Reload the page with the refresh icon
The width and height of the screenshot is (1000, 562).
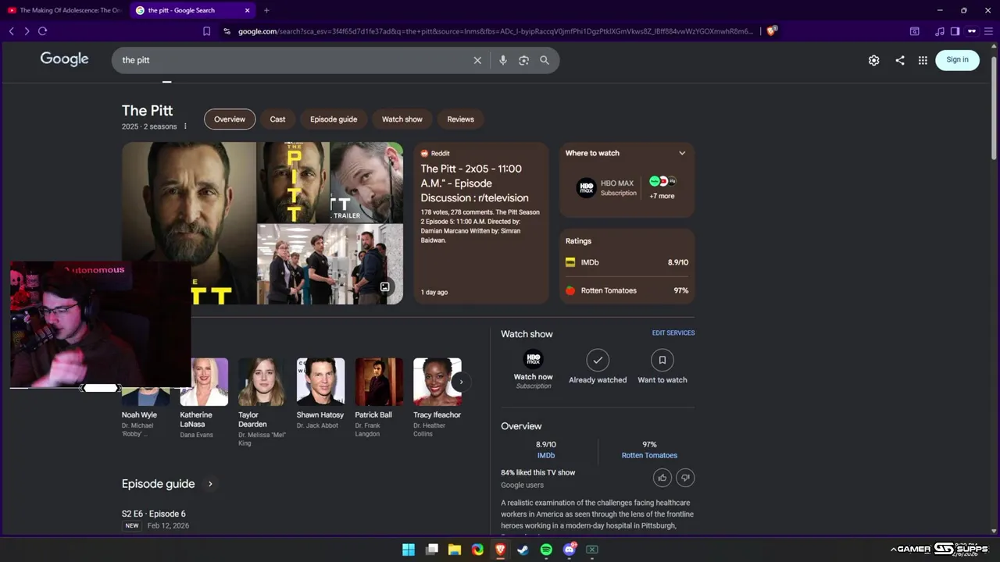coord(42,31)
